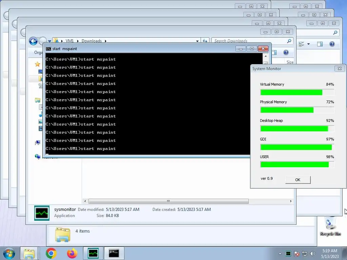
Task: Click the Favorites star in navigation pane
Action: [37, 64]
